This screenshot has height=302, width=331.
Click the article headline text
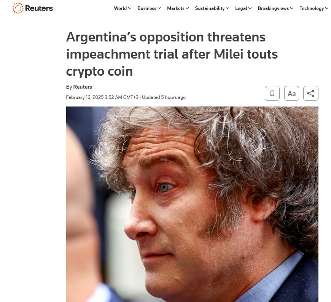coord(172,54)
